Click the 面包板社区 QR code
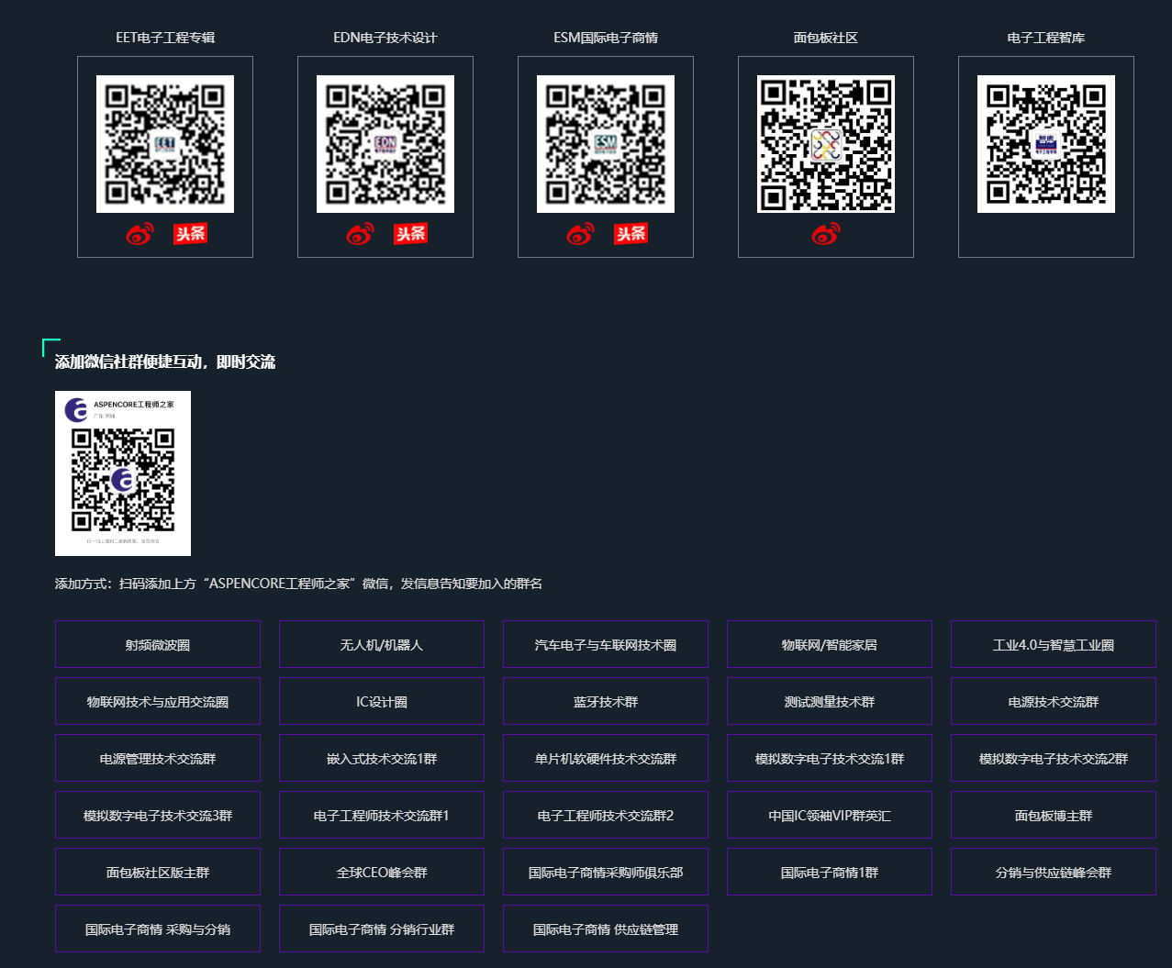Screen dimensions: 1172x968 pos(826,144)
